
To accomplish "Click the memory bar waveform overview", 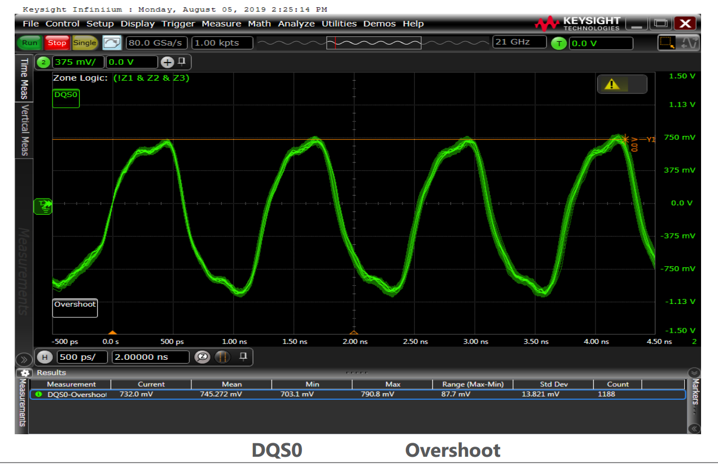I will tap(373, 43).
